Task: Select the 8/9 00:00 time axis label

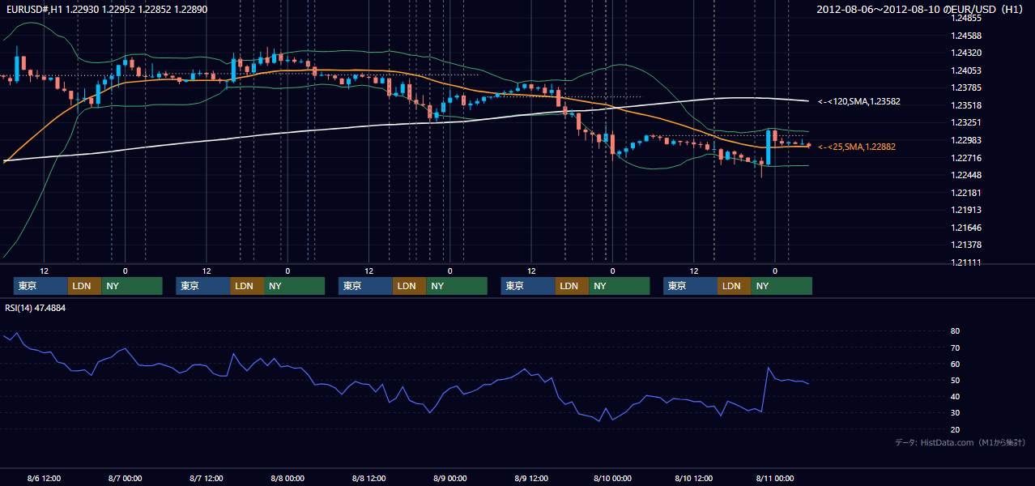Action: (x=449, y=478)
